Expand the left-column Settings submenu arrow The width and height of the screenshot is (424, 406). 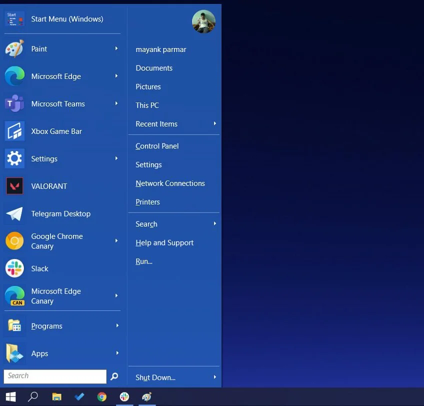point(116,158)
